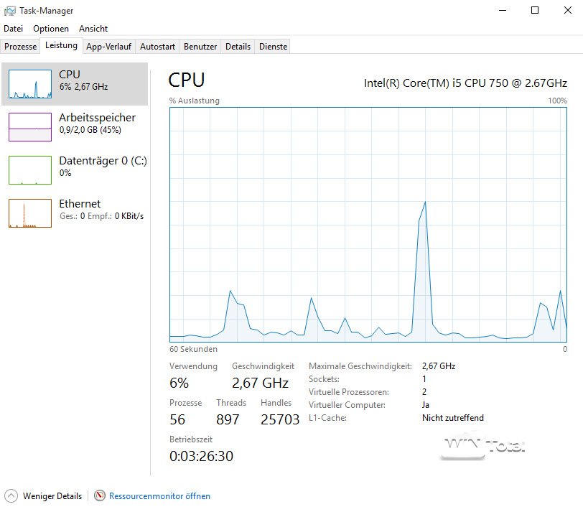583x512 pixels.
Task: Open the Optionen menu
Action: pyautogui.click(x=51, y=29)
